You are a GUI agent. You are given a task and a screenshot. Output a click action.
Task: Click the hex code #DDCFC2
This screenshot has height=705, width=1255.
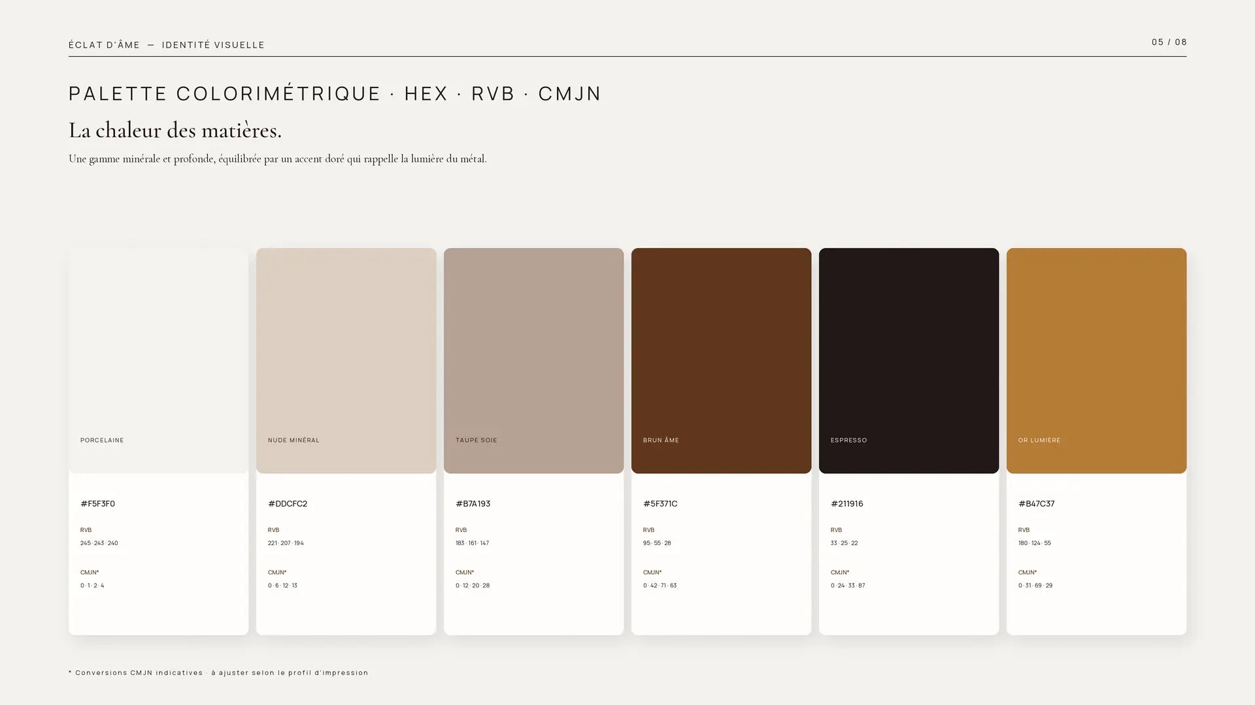[x=288, y=504]
